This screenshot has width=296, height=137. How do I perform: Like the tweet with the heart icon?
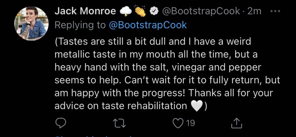coord(178,123)
